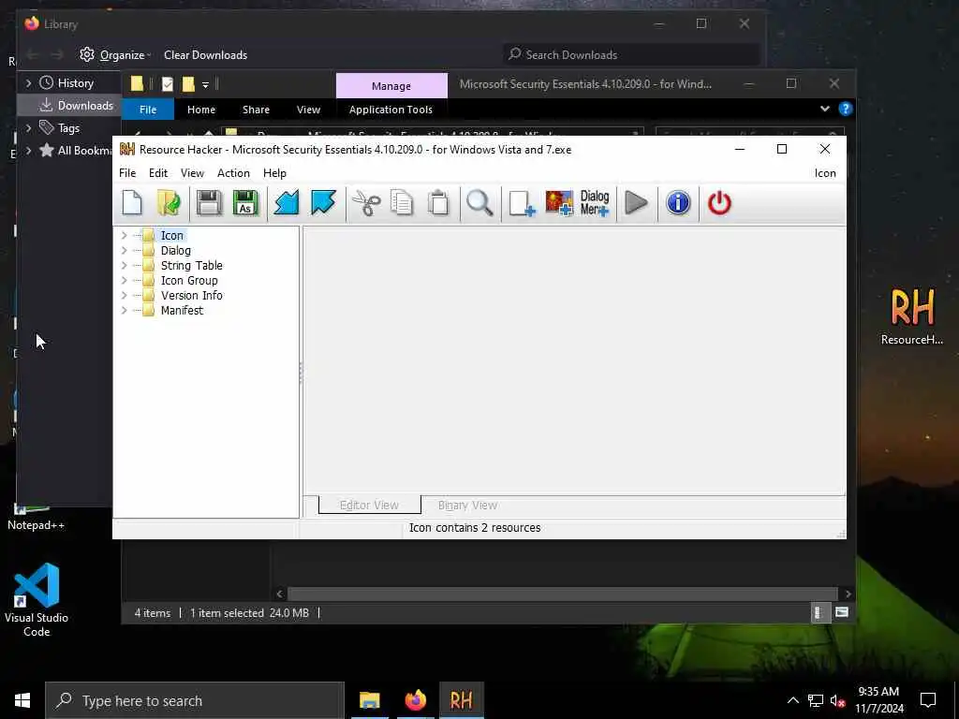
Task: Click the Windows Start button
Action: [x=22, y=700]
